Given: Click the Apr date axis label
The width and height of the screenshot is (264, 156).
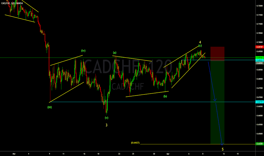Looking at the screenshot, I should pos(168,154).
